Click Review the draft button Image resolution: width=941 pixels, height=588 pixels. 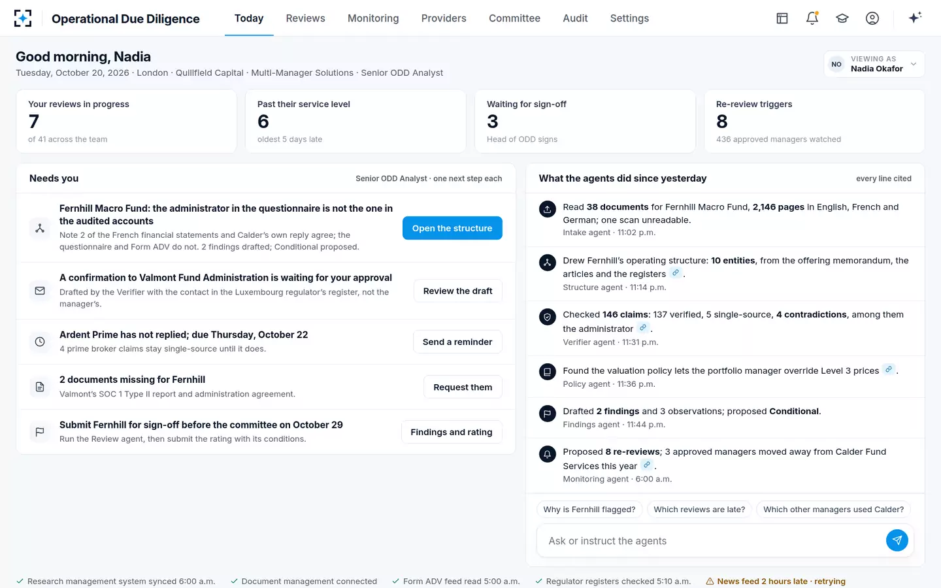(457, 291)
